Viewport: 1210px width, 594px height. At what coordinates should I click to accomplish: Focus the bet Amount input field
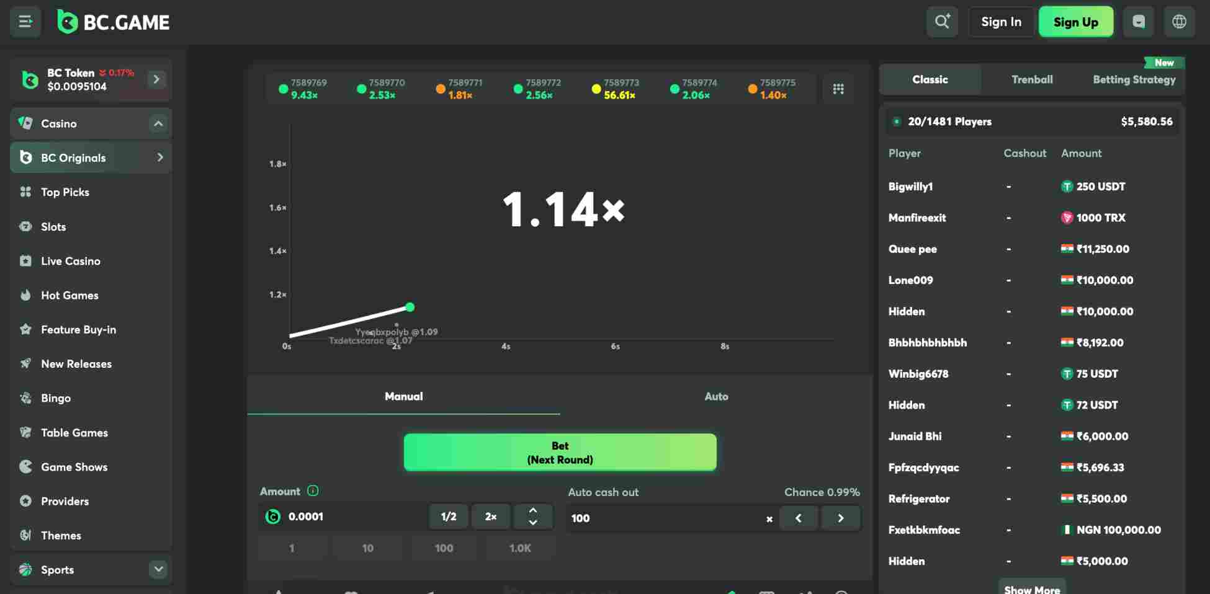click(343, 516)
